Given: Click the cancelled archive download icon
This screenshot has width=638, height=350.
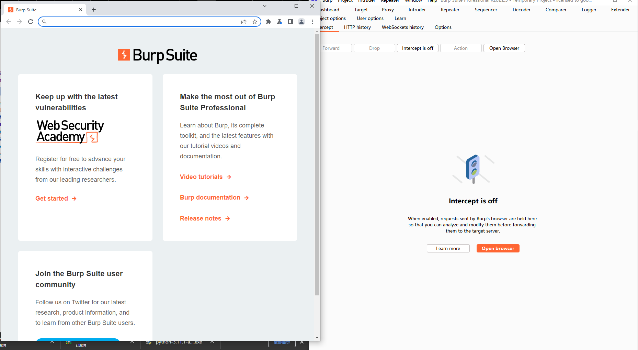Looking at the screenshot, I should [69, 342].
